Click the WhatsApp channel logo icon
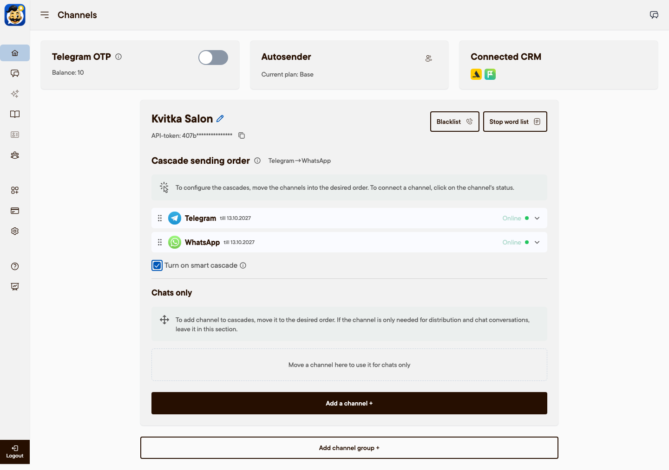669x470 pixels. pyautogui.click(x=175, y=242)
